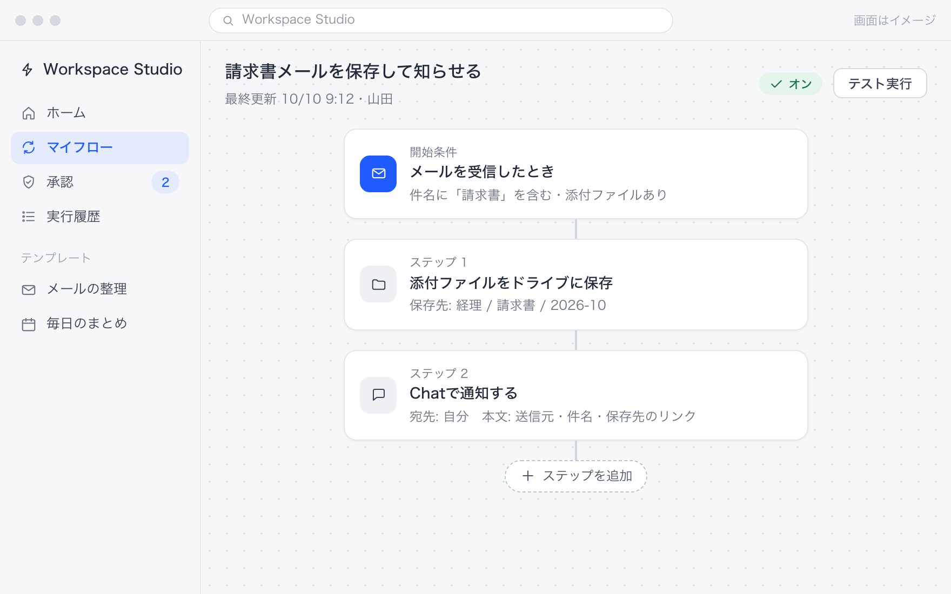Click the blue mail trigger icon
Screen dimensions: 951x594
378,174
